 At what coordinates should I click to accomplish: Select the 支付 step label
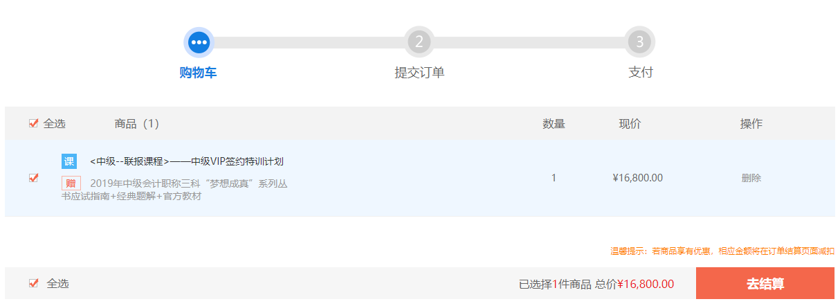pos(640,73)
